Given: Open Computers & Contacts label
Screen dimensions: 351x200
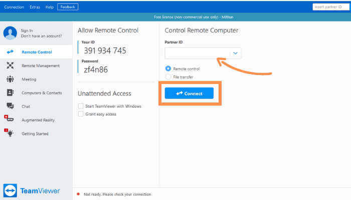Looking at the screenshot, I should 42,93.
